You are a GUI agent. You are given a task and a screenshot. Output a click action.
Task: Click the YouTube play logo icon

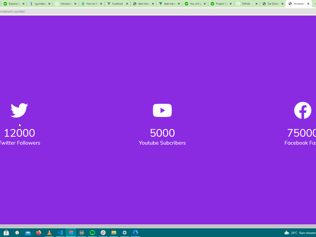click(x=162, y=110)
